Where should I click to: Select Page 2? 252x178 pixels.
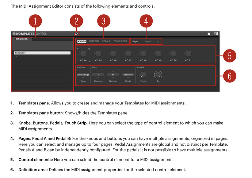click(x=148, y=41)
